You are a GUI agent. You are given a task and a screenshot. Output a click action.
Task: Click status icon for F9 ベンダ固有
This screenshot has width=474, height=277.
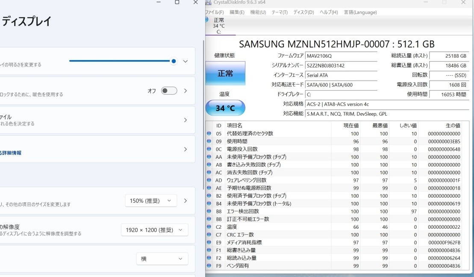click(209, 266)
